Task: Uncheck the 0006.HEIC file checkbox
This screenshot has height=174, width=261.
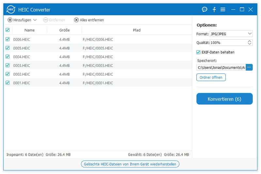Action: tap(8, 39)
